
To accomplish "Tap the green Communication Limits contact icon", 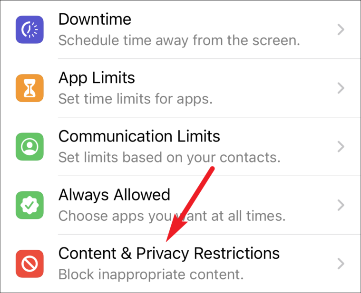I will [29, 147].
